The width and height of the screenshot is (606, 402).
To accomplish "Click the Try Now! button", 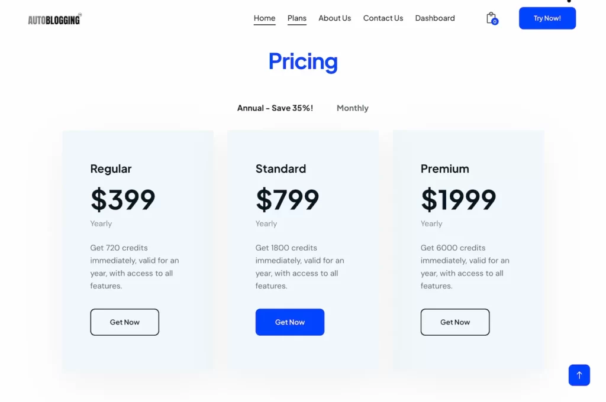I will pos(547,18).
